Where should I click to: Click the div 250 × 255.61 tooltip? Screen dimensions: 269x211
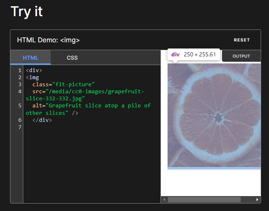coord(193,55)
